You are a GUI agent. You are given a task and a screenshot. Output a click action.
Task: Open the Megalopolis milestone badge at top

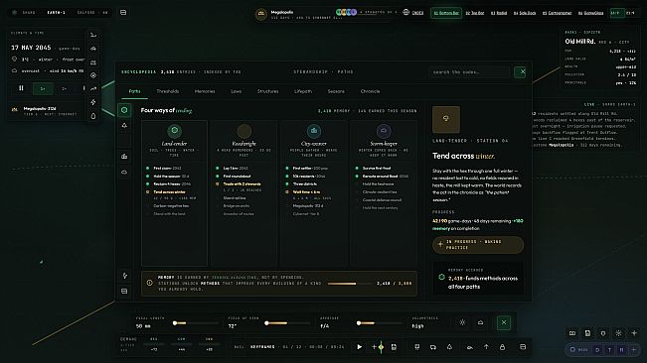(260, 14)
